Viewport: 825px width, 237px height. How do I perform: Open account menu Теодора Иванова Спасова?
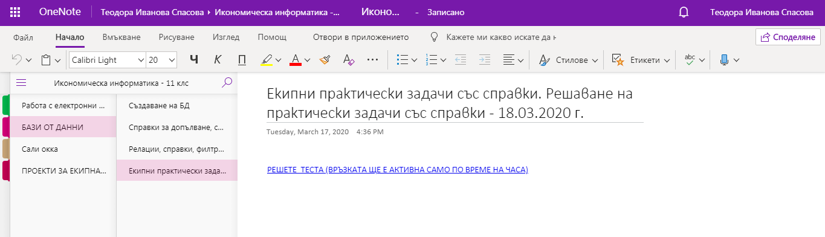tap(762, 12)
